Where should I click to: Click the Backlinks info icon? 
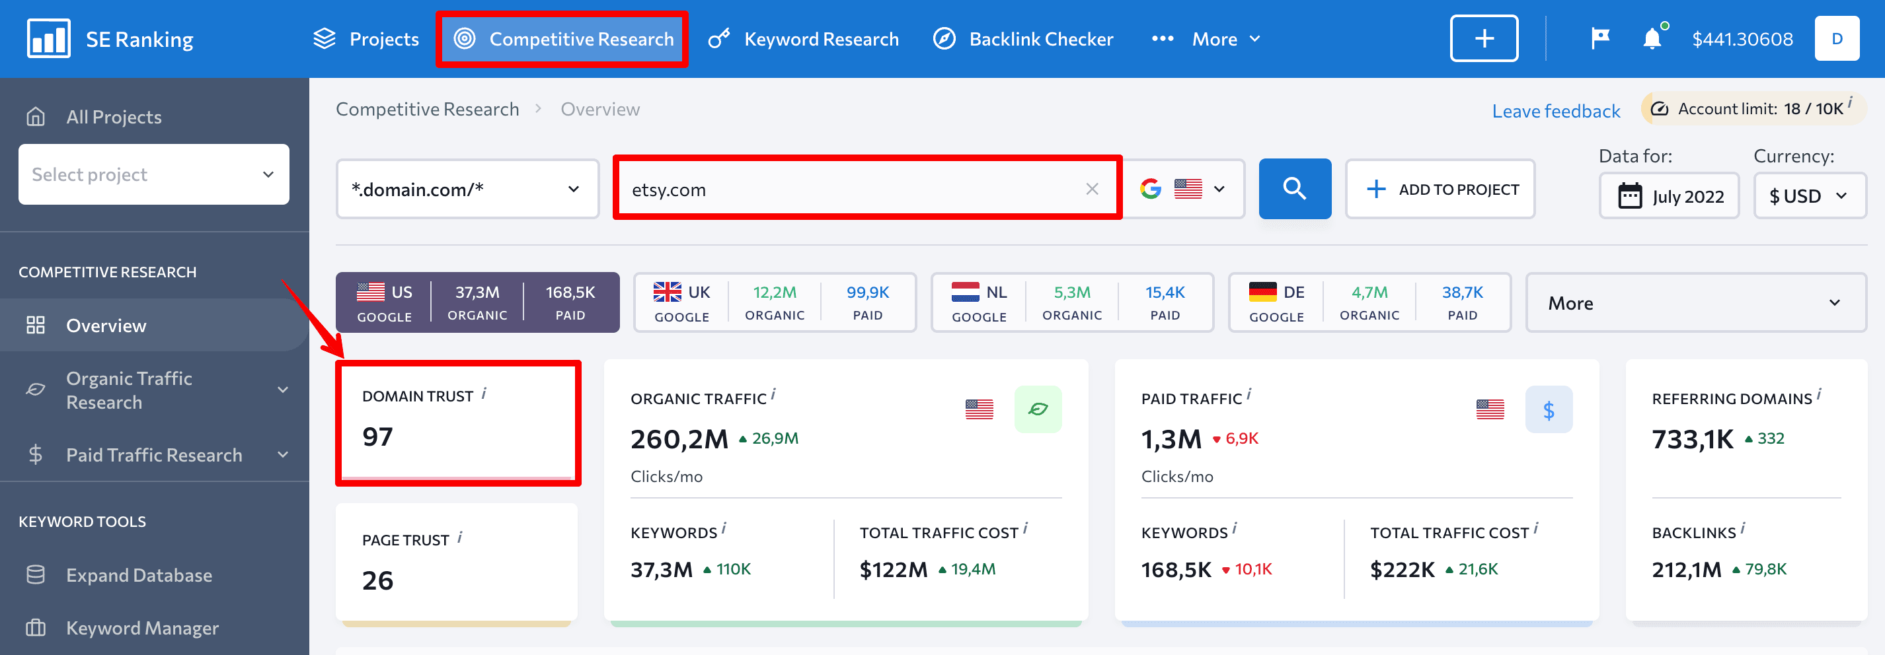(x=1743, y=528)
